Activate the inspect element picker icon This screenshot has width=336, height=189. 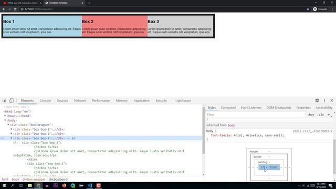click(4, 100)
